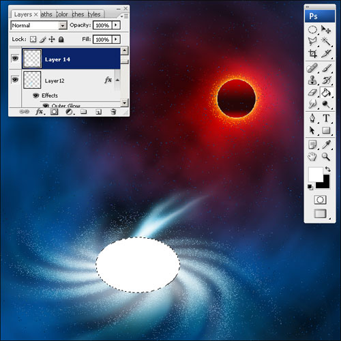The width and height of the screenshot is (341, 341).
Task: Select the Notes tool
Action: click(x=312, y=145)
